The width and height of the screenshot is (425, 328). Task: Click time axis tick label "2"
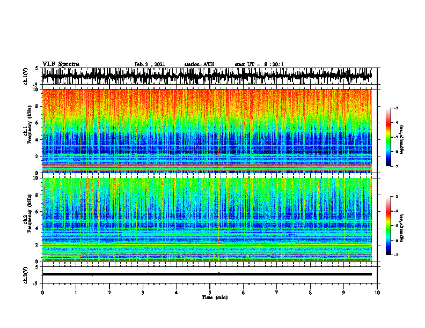(x=109, y=293)
